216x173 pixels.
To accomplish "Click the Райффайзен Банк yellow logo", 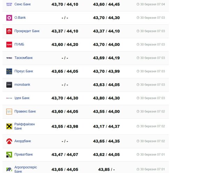I will (x=9, y=126).
